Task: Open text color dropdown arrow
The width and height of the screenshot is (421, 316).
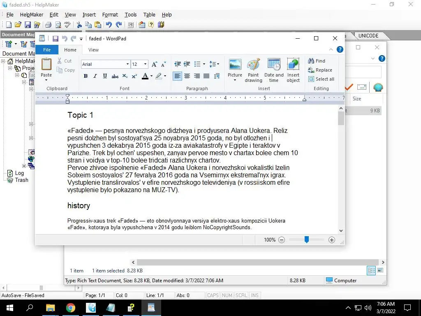Action: (151, 76)
